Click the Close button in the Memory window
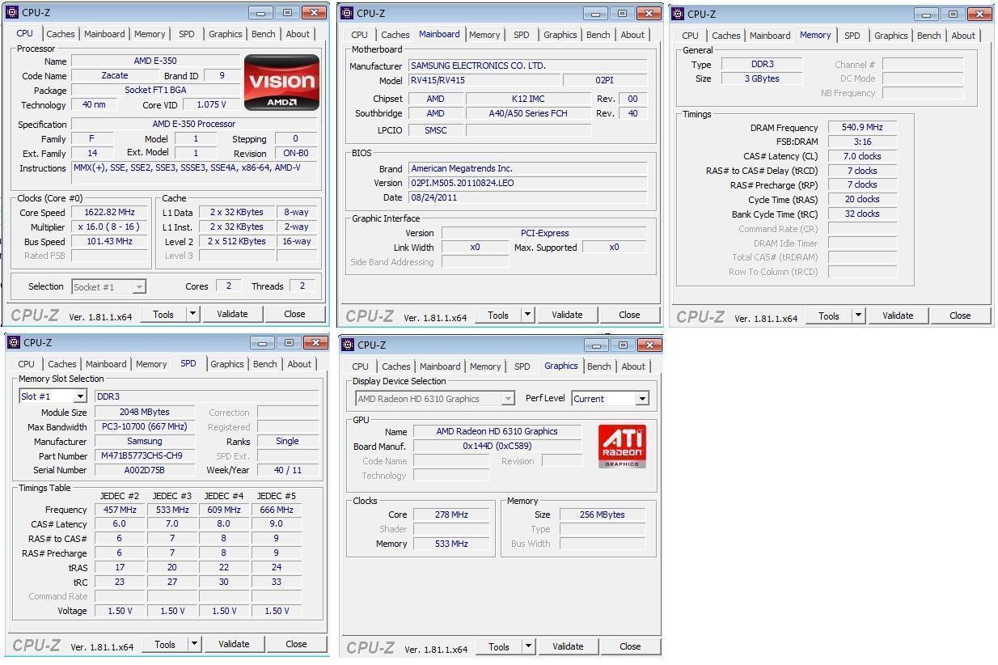This screenshot has width=998, height=665. [960, 316]
